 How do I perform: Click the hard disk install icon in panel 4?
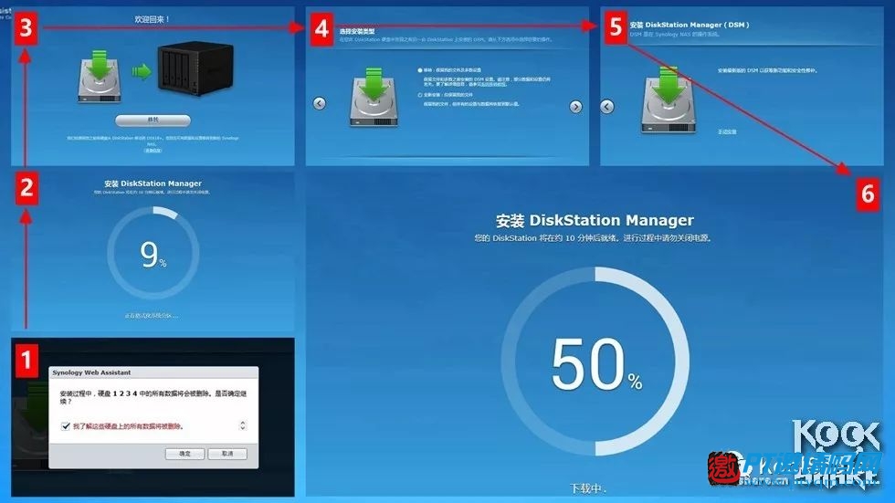(374, 97)
